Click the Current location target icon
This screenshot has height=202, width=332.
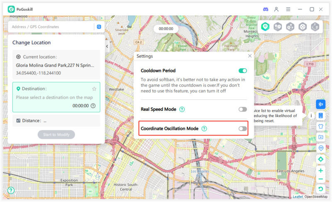(x=18, y=57)
